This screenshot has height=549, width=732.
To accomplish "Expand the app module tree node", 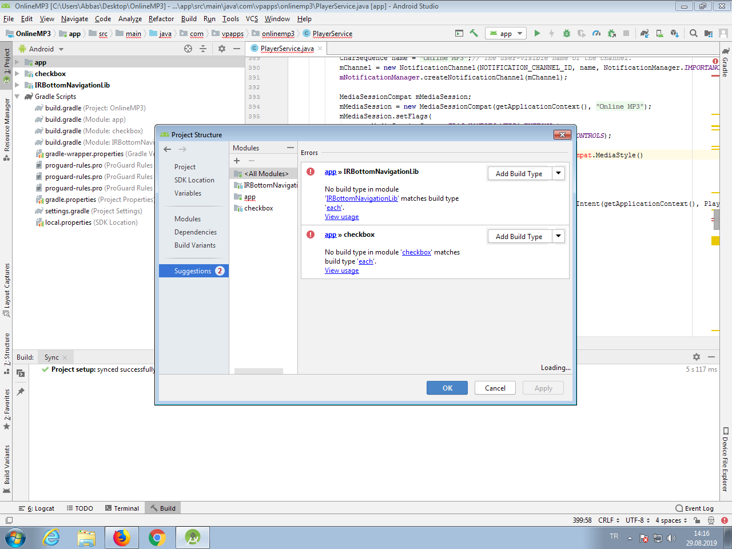I will tap(17, 62).
